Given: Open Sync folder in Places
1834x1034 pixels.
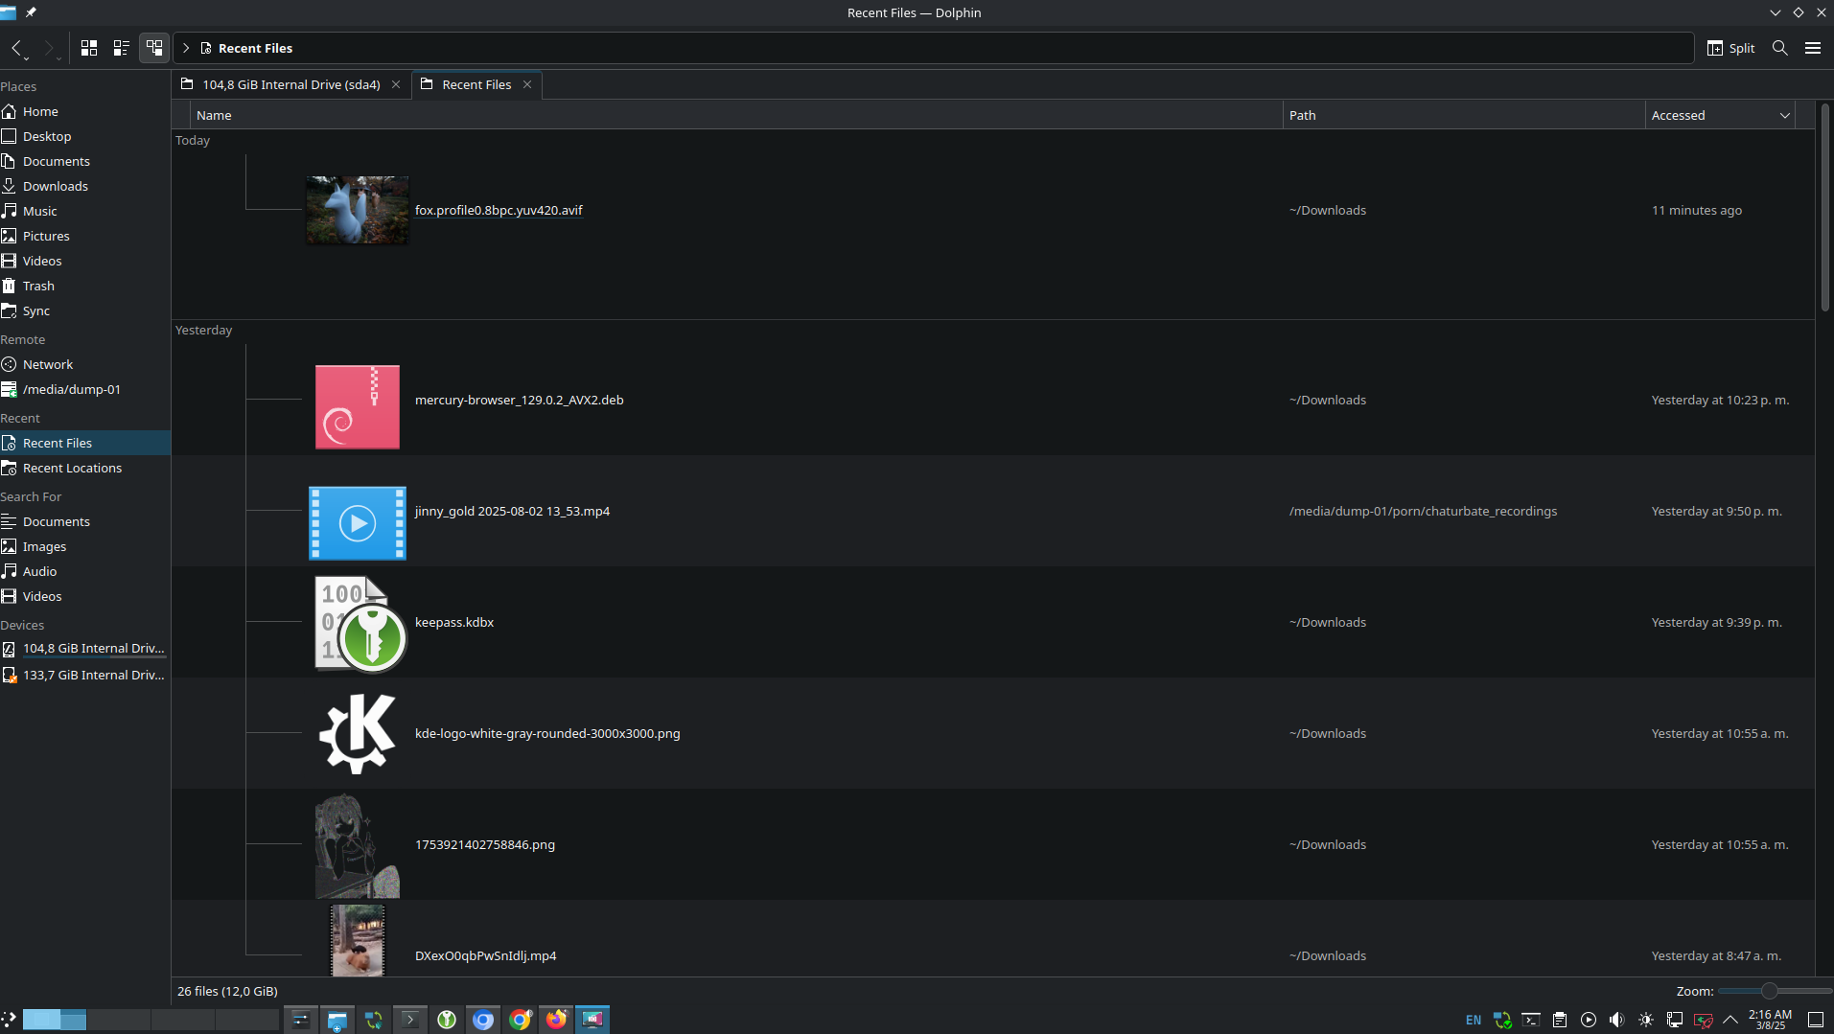Looking at the screenshot, I should (x=85, y=310).
